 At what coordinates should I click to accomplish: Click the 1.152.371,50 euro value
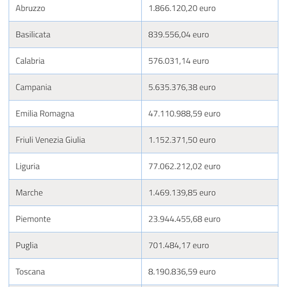[x=182, y=140]
